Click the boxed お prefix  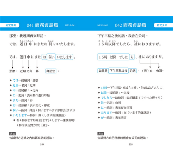[44, 57]
